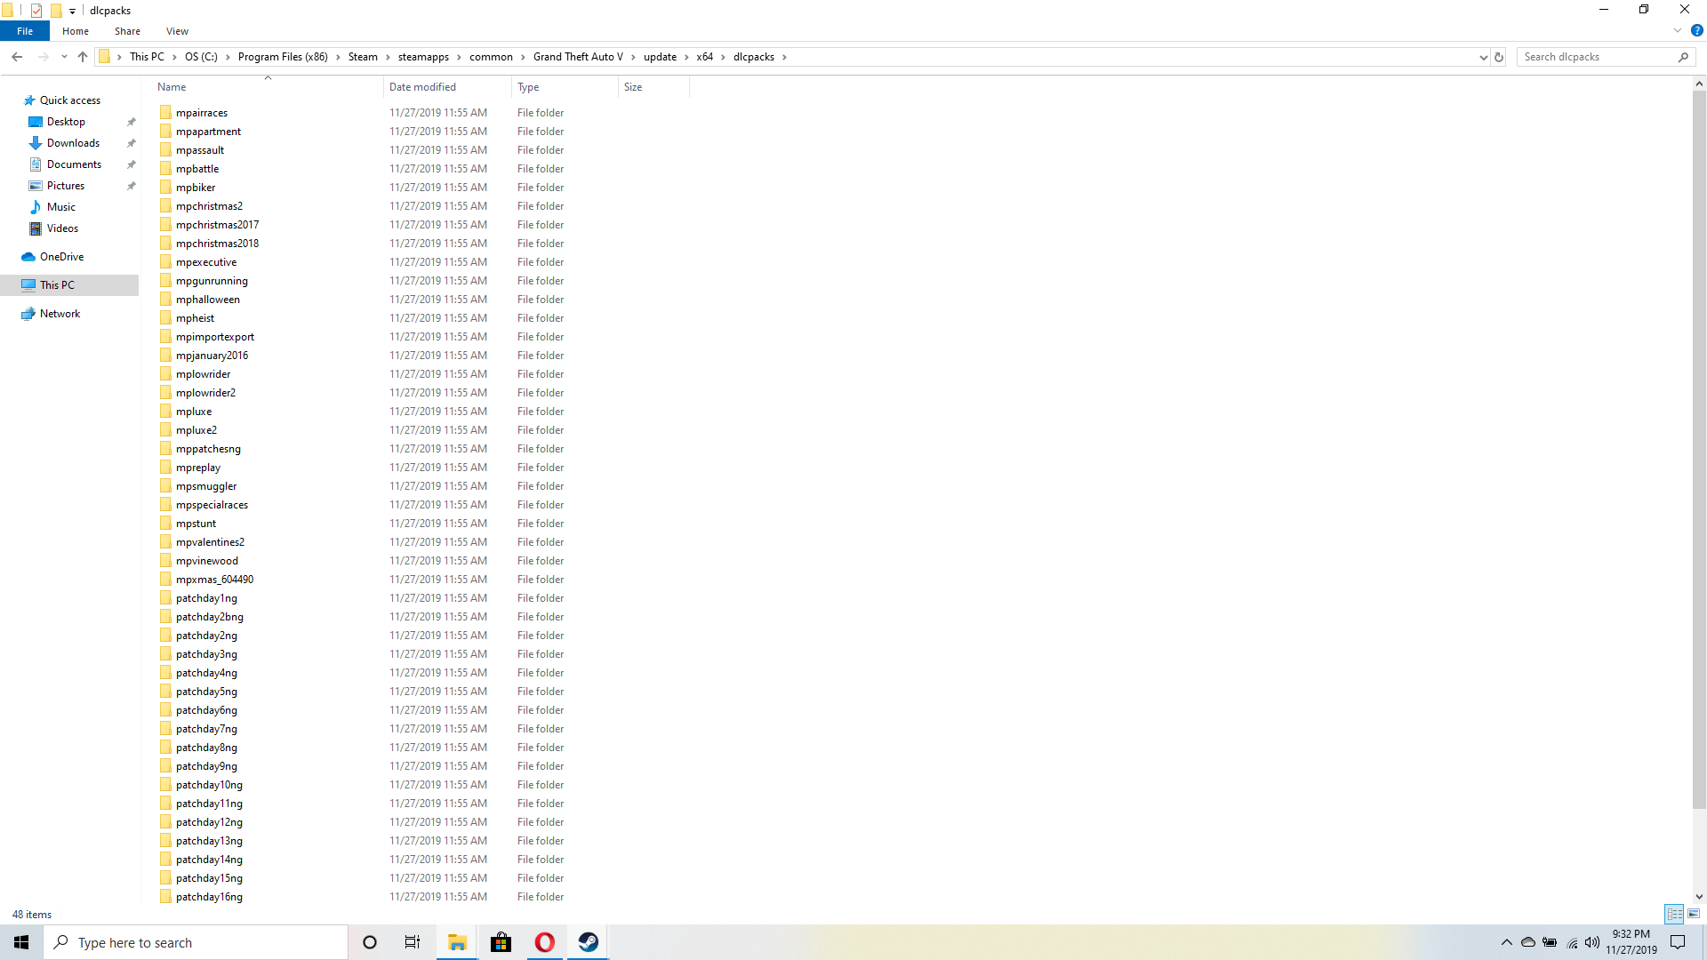Click the Up one level arrow
The image size is (1707, 960).
coord(83,57)
